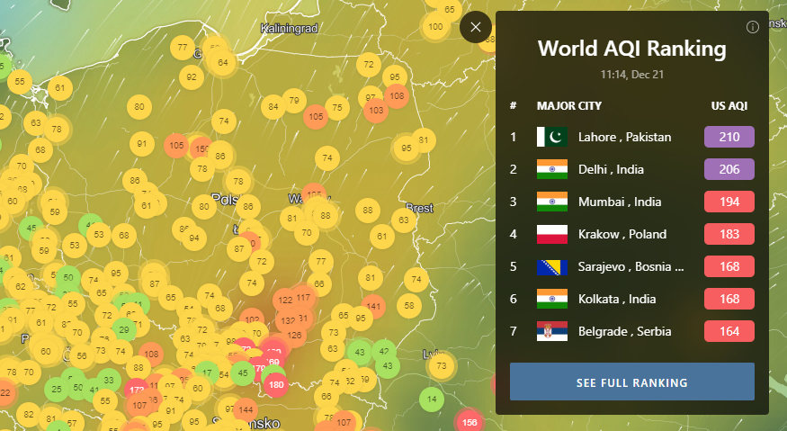Select Lahore, Pakistan ranking row
The width and height of the screenshot is (787, 431).
pos(632,137)
